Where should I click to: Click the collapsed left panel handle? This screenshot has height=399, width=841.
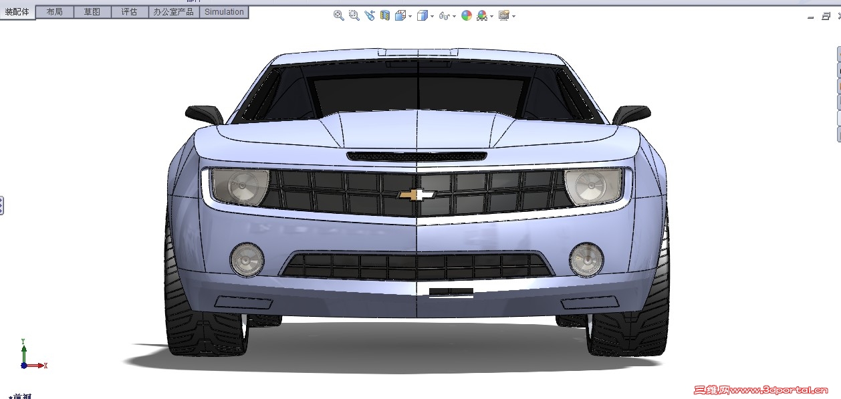pyautogui.click(x=2, y=205)
